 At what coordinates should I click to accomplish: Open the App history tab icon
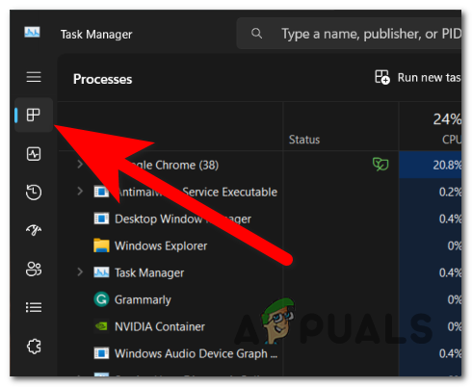click(34, 193)
